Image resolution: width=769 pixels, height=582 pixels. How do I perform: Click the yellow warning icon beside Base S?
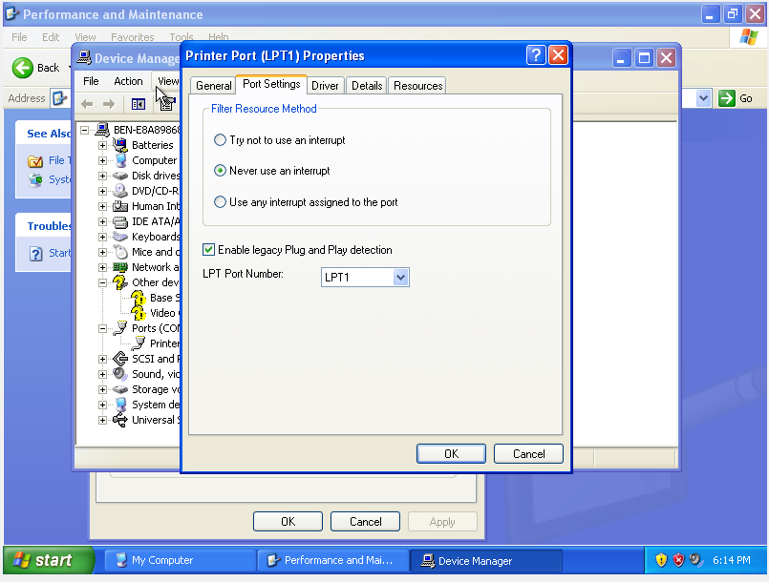[139, 298]
